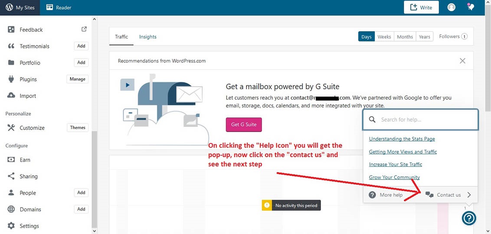Click the help search magnifier icon
This screenshot has height=234, width=491.
click(372, 120)
